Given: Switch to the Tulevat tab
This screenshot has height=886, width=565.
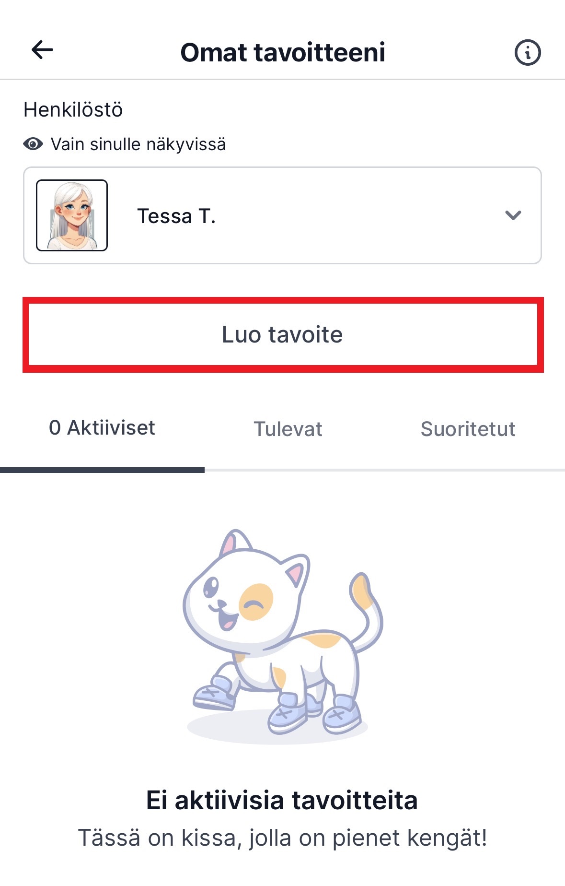Looking at the screenshot, I should point(288,429).
